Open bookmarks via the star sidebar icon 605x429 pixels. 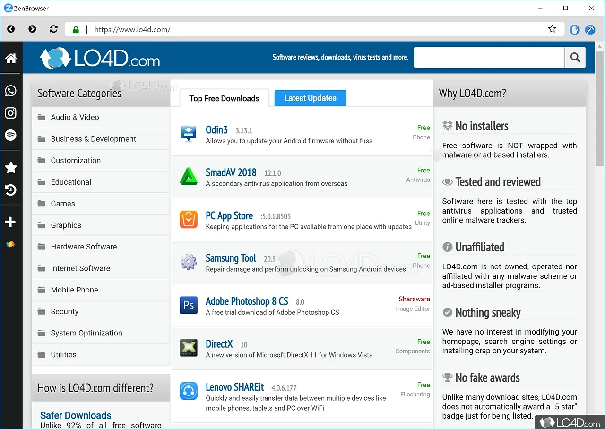click(10, 168)
